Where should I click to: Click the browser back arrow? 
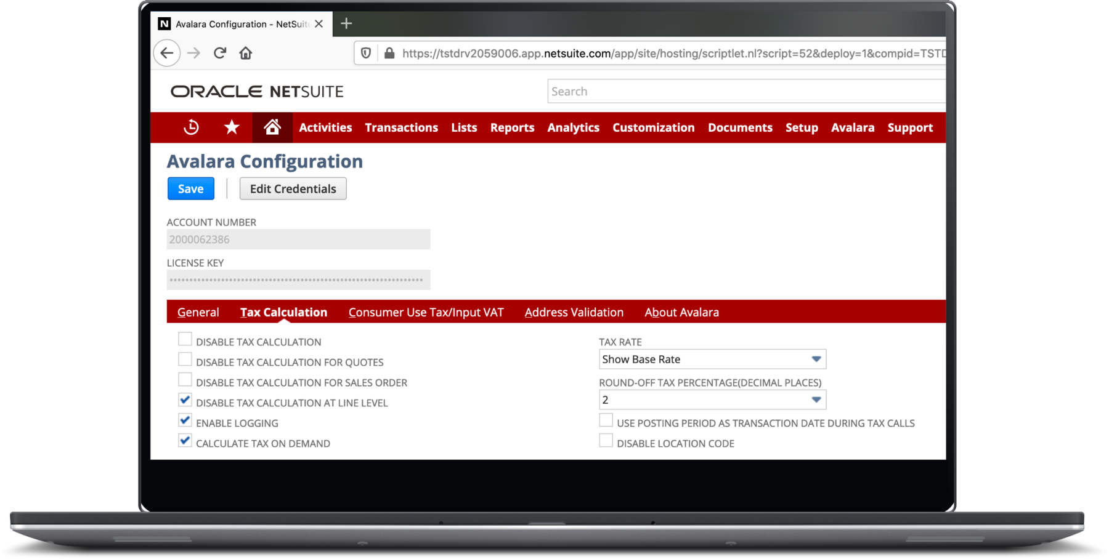pyautogui.click(x=166, y=53)
